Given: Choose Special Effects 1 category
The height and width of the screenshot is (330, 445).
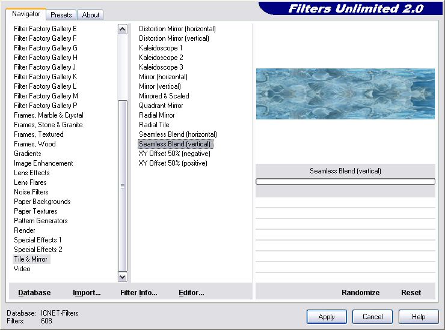Looking at the screenshot, I should point(38,240).
